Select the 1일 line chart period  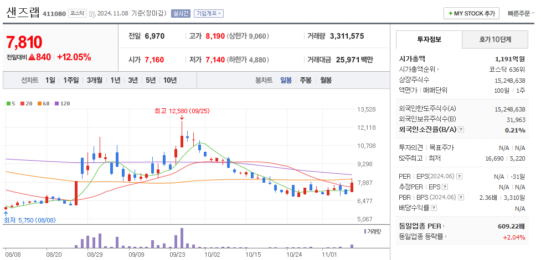point(50,80)
